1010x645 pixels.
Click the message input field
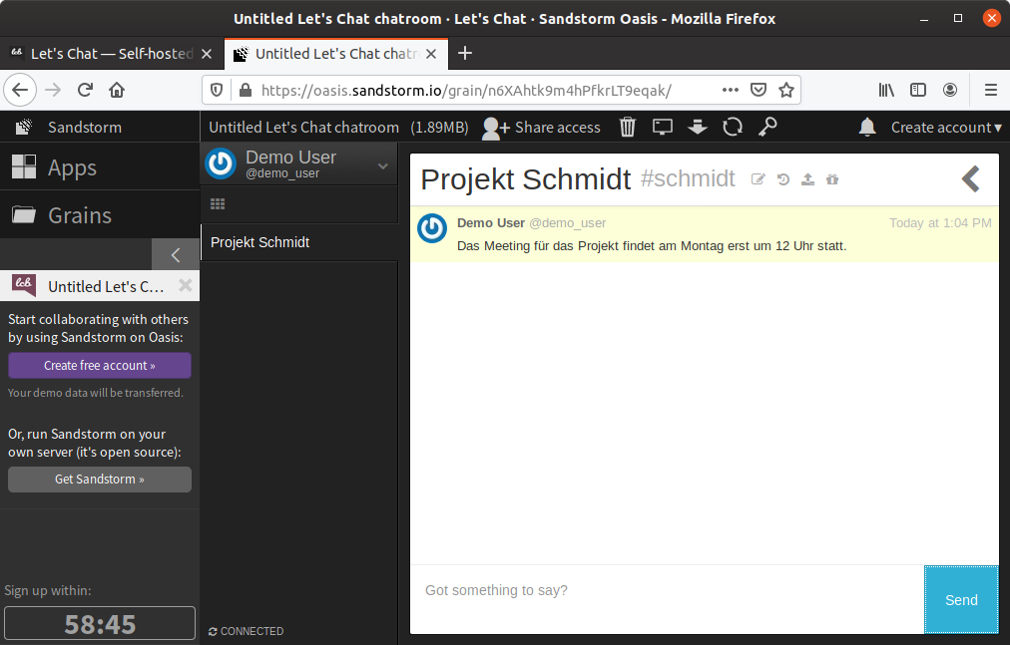(x=667, y=591)
